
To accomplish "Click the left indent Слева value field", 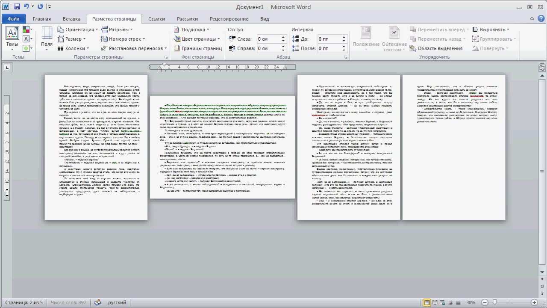I will click(268, 39).
